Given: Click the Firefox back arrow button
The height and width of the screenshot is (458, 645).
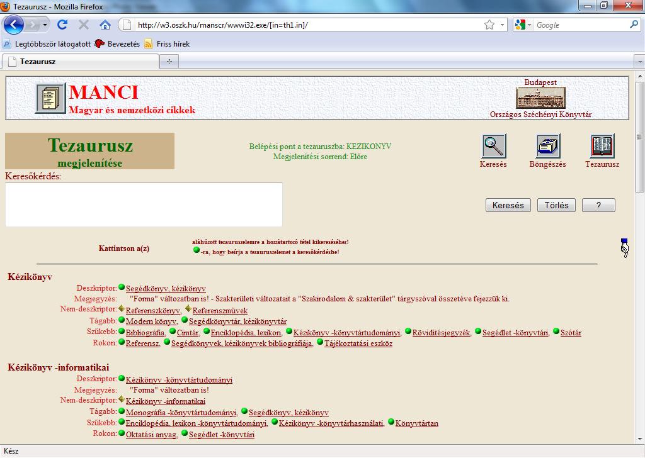Looking at the screenshot, I should [14, 25].
